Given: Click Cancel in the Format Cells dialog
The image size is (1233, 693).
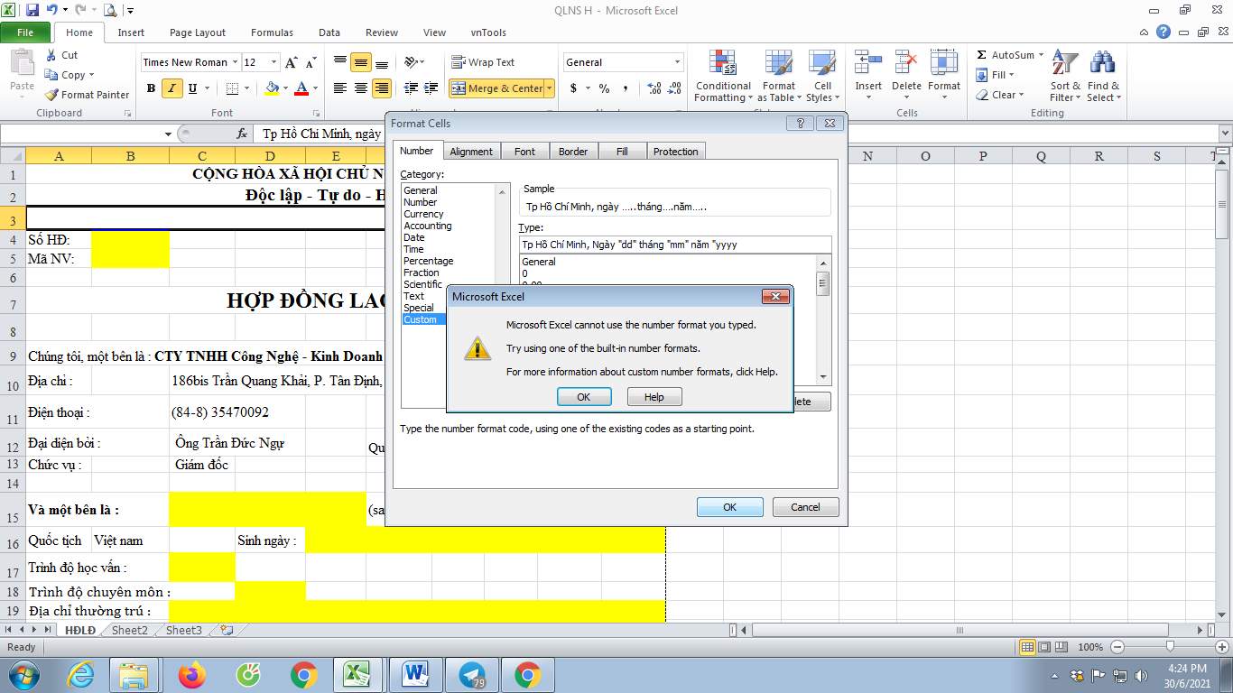Looking at the screenshot, I should coord(805,507).
